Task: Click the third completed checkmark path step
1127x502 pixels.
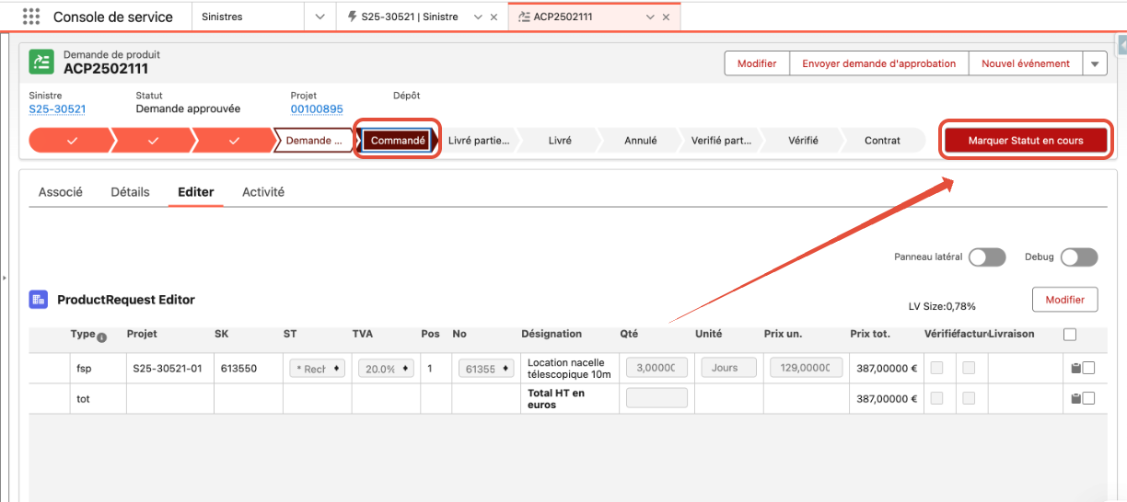Action: pos(234,141)
